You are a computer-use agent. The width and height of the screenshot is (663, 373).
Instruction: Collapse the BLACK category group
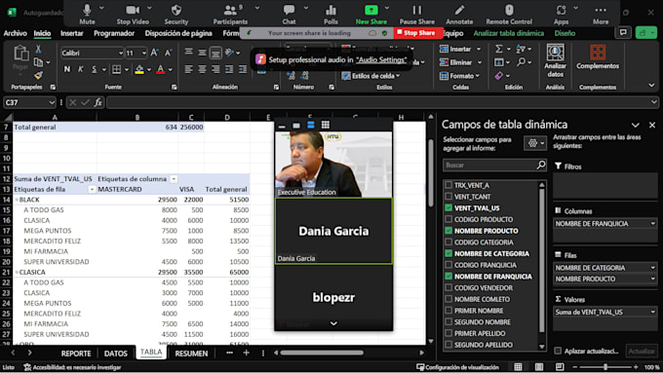coord(17,200)
